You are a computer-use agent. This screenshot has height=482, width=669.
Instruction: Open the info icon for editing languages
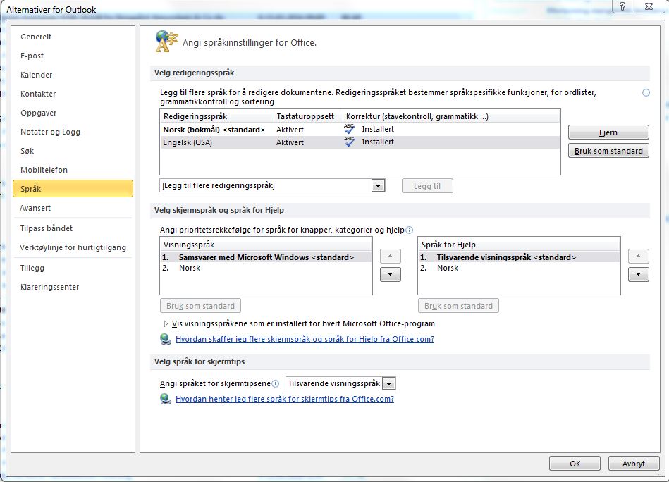coord(646,92)
